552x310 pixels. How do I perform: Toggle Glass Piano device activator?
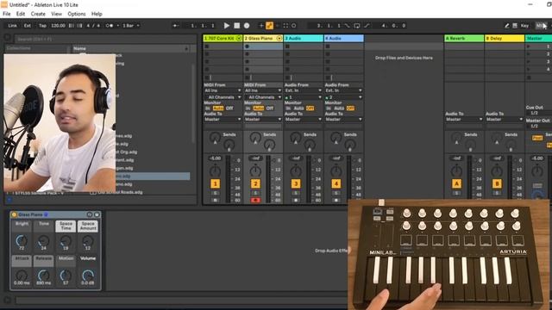(x=14, y=214)
